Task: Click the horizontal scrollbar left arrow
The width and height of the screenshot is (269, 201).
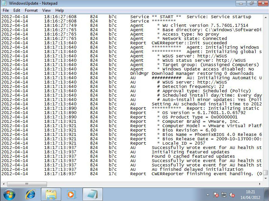Action: pyautogui.click(x=4, y=184)
